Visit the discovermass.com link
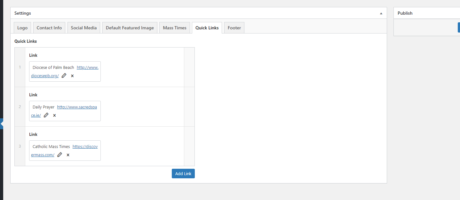The width and height of the screenshot is (460, 200). pyautogui.click(x=85, y=147)
